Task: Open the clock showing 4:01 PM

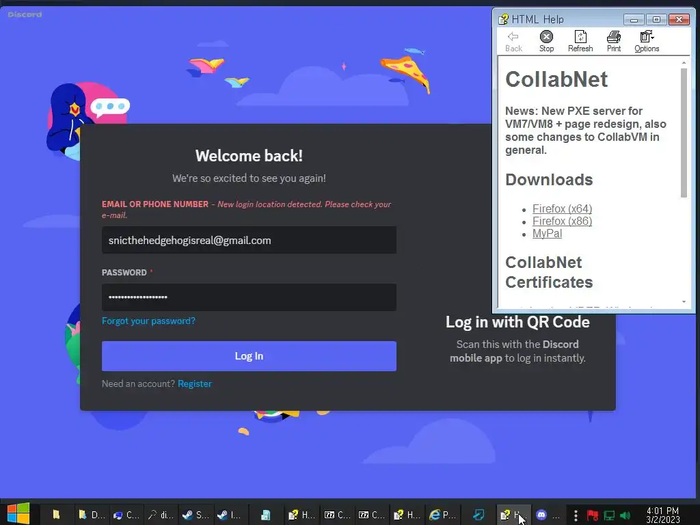Action: tap(662, 515)
